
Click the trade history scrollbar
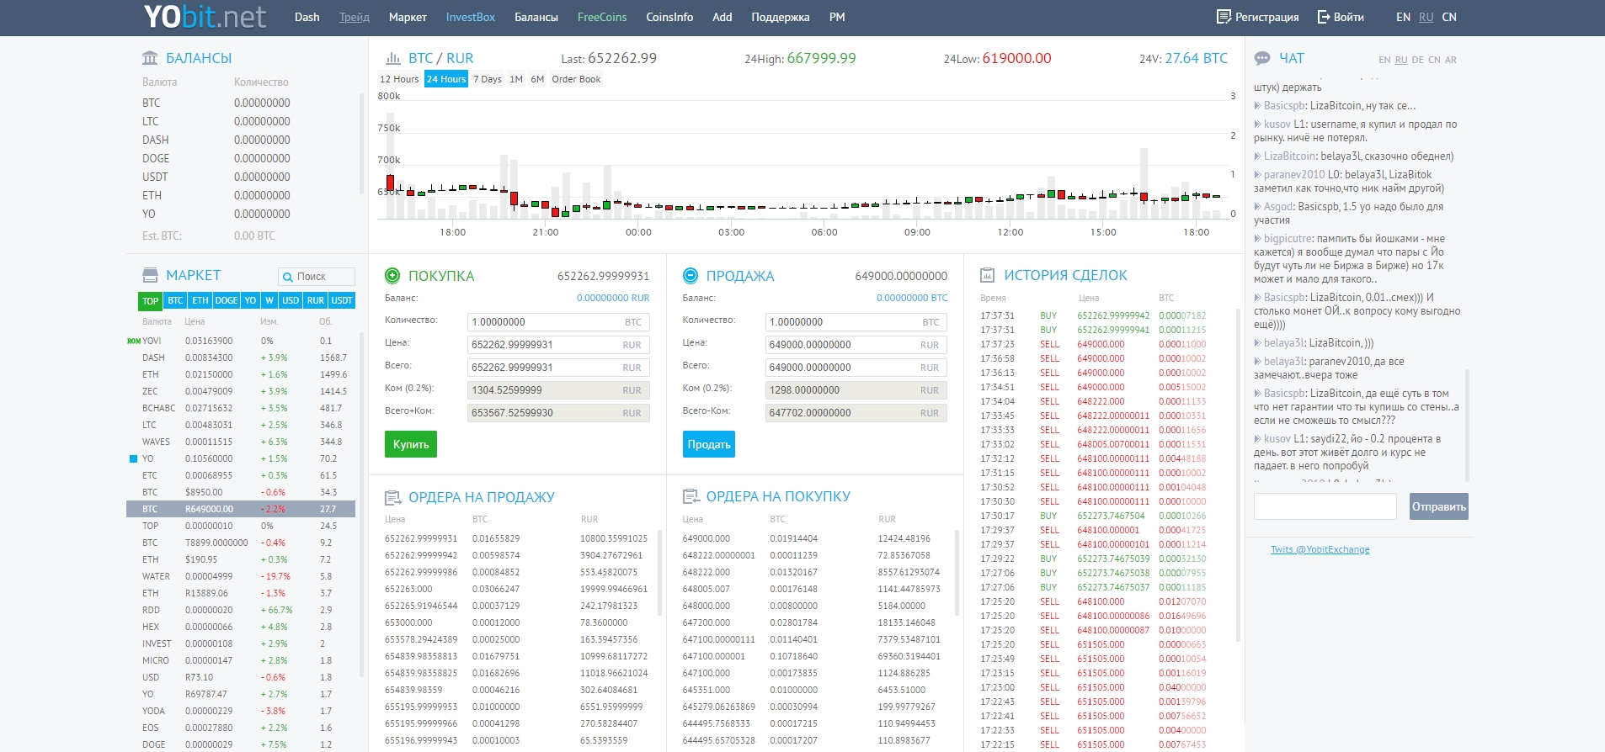(1237, 475)
